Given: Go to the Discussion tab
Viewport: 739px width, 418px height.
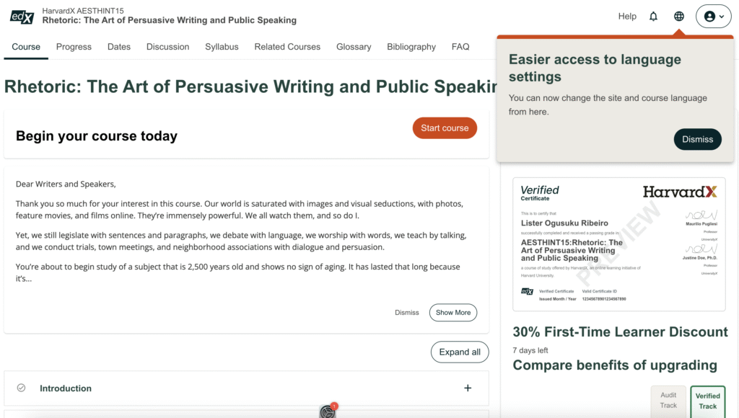Looking at the screenshot, I should click(167, 47).
